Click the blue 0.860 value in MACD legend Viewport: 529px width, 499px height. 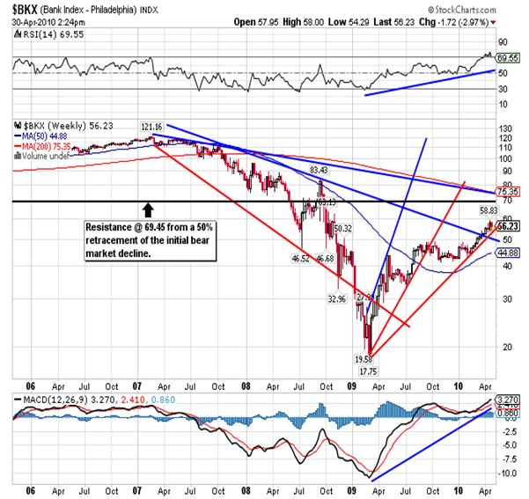point(164,400)
